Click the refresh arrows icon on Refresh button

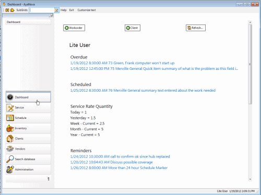coord(189,28)
